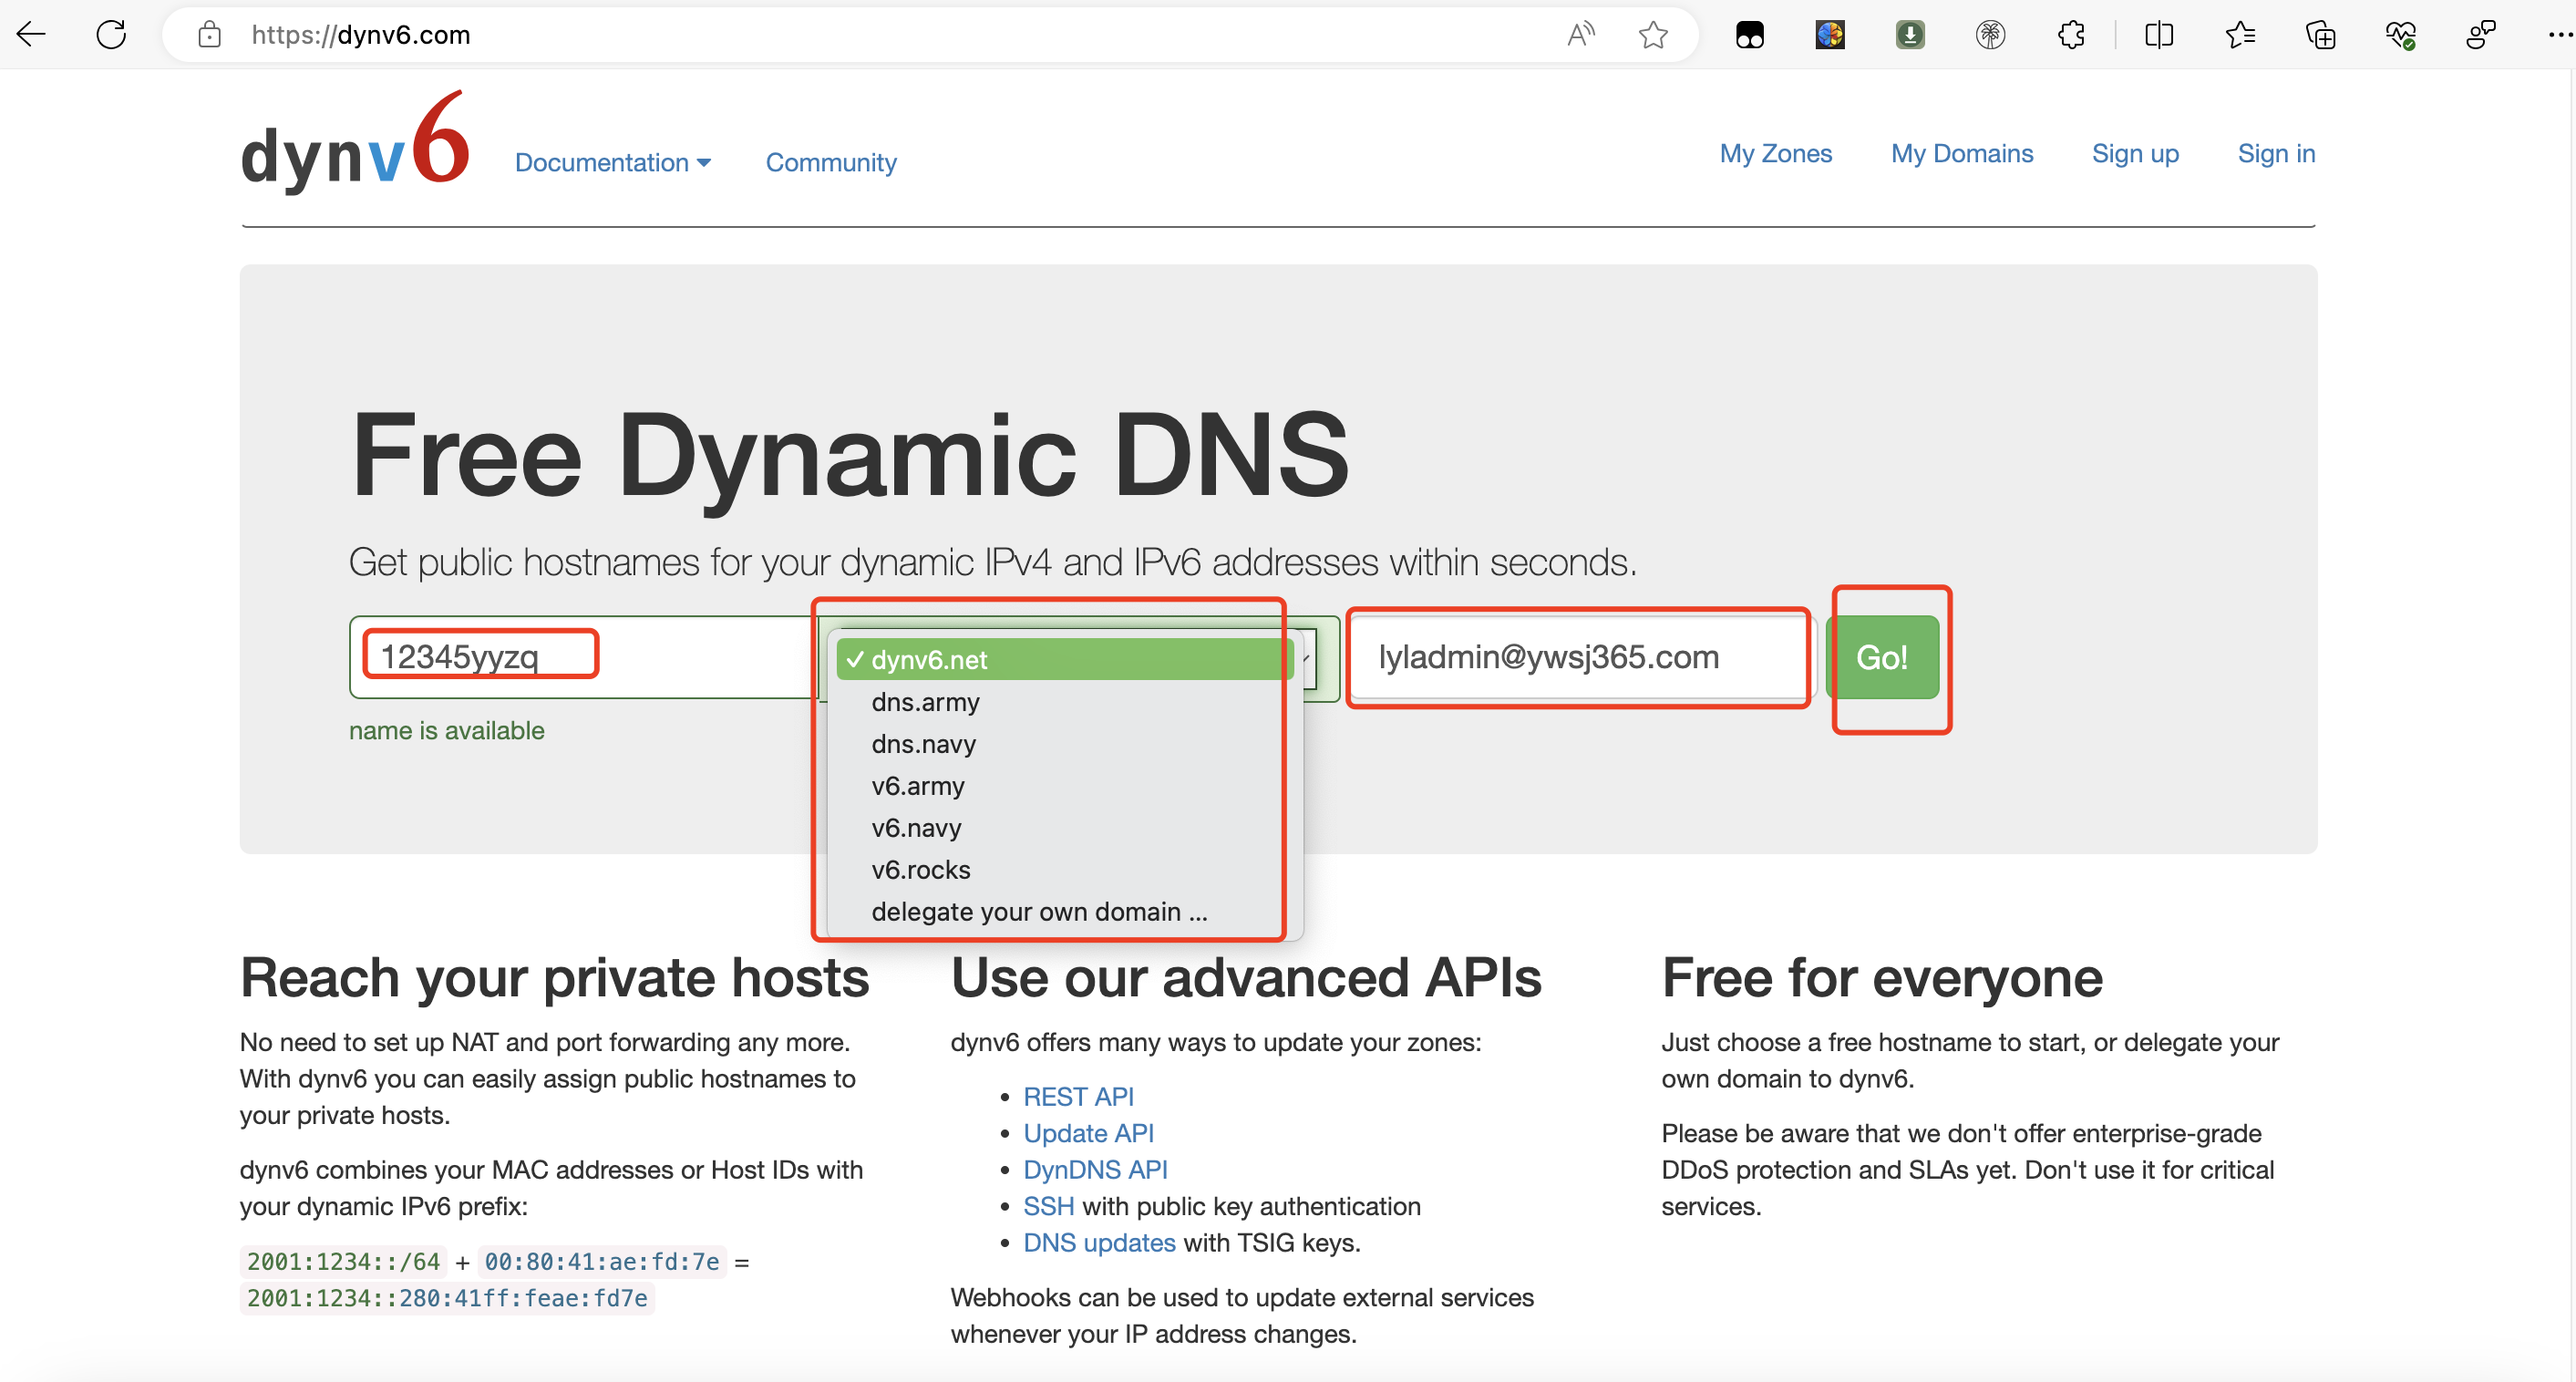Click the browser back arrow

tap(32, 35)
